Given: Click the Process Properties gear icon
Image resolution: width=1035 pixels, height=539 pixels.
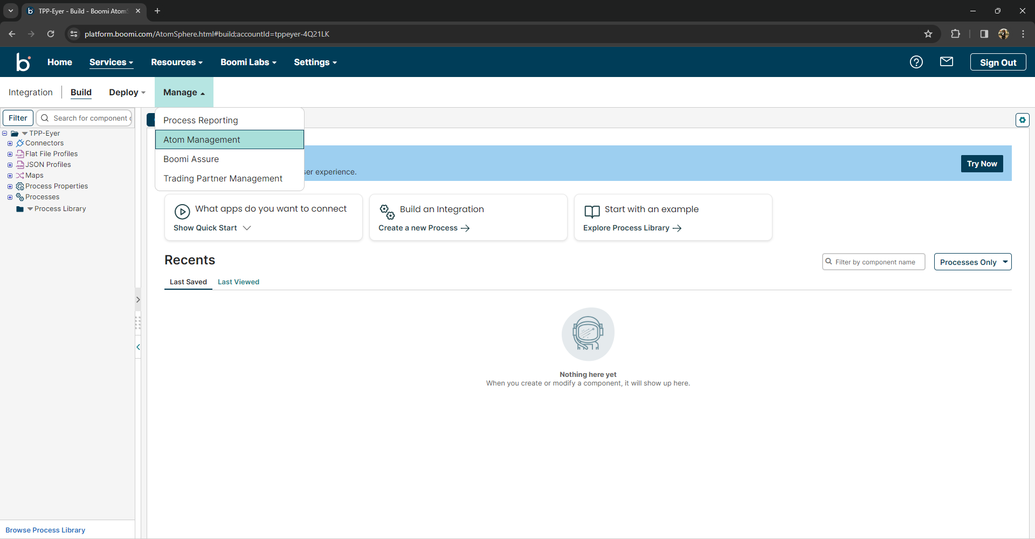Looking at the screenshot, I should click(20, 186).
